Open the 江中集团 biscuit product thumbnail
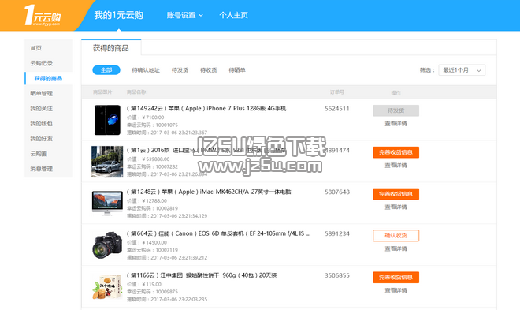The image size is (520, 310). tap(107, 287)
